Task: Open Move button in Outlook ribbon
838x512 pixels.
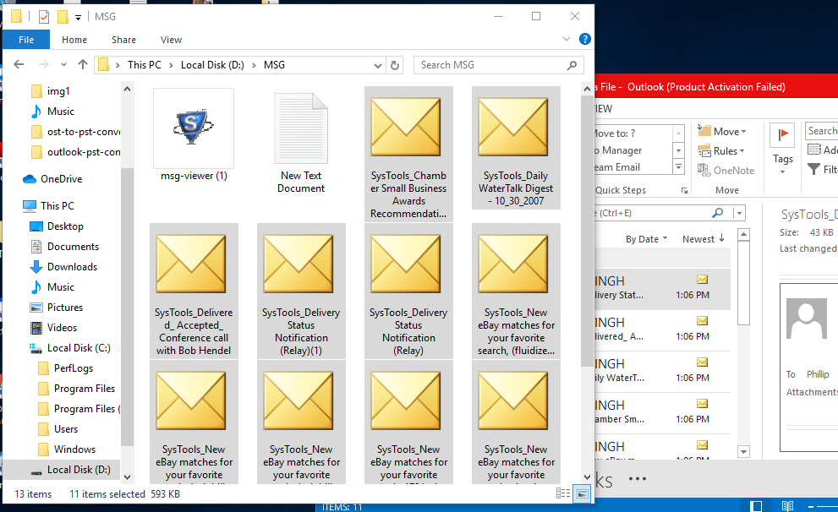Action: click(721, 131)
